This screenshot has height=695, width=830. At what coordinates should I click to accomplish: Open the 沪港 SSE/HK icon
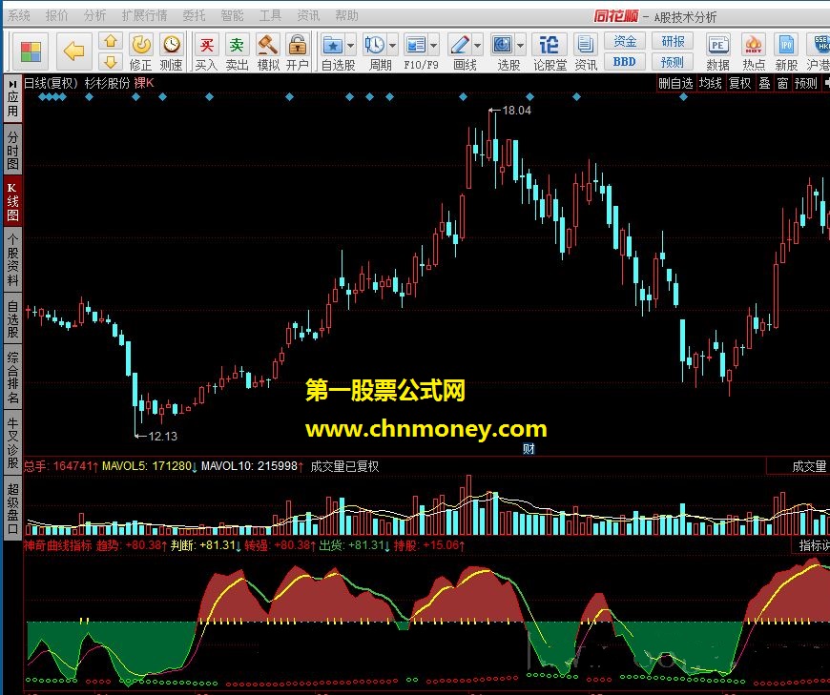point(820,45)
